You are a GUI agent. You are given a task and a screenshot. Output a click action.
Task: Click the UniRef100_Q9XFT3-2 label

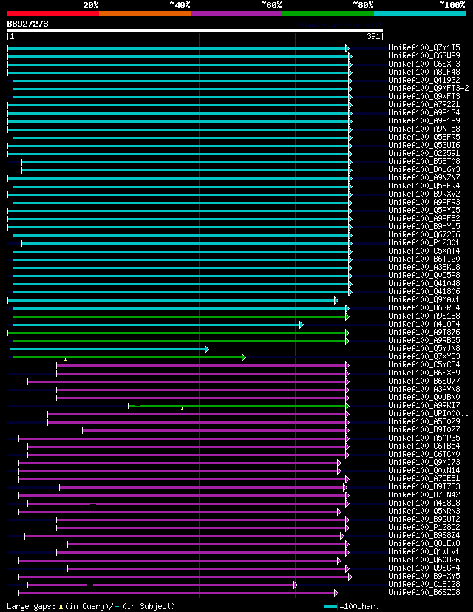tap(429, 88)
